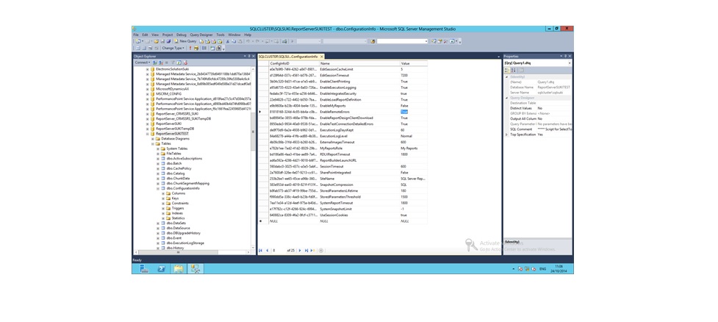Expand the Top Specification property

click(x=506, y=135)
